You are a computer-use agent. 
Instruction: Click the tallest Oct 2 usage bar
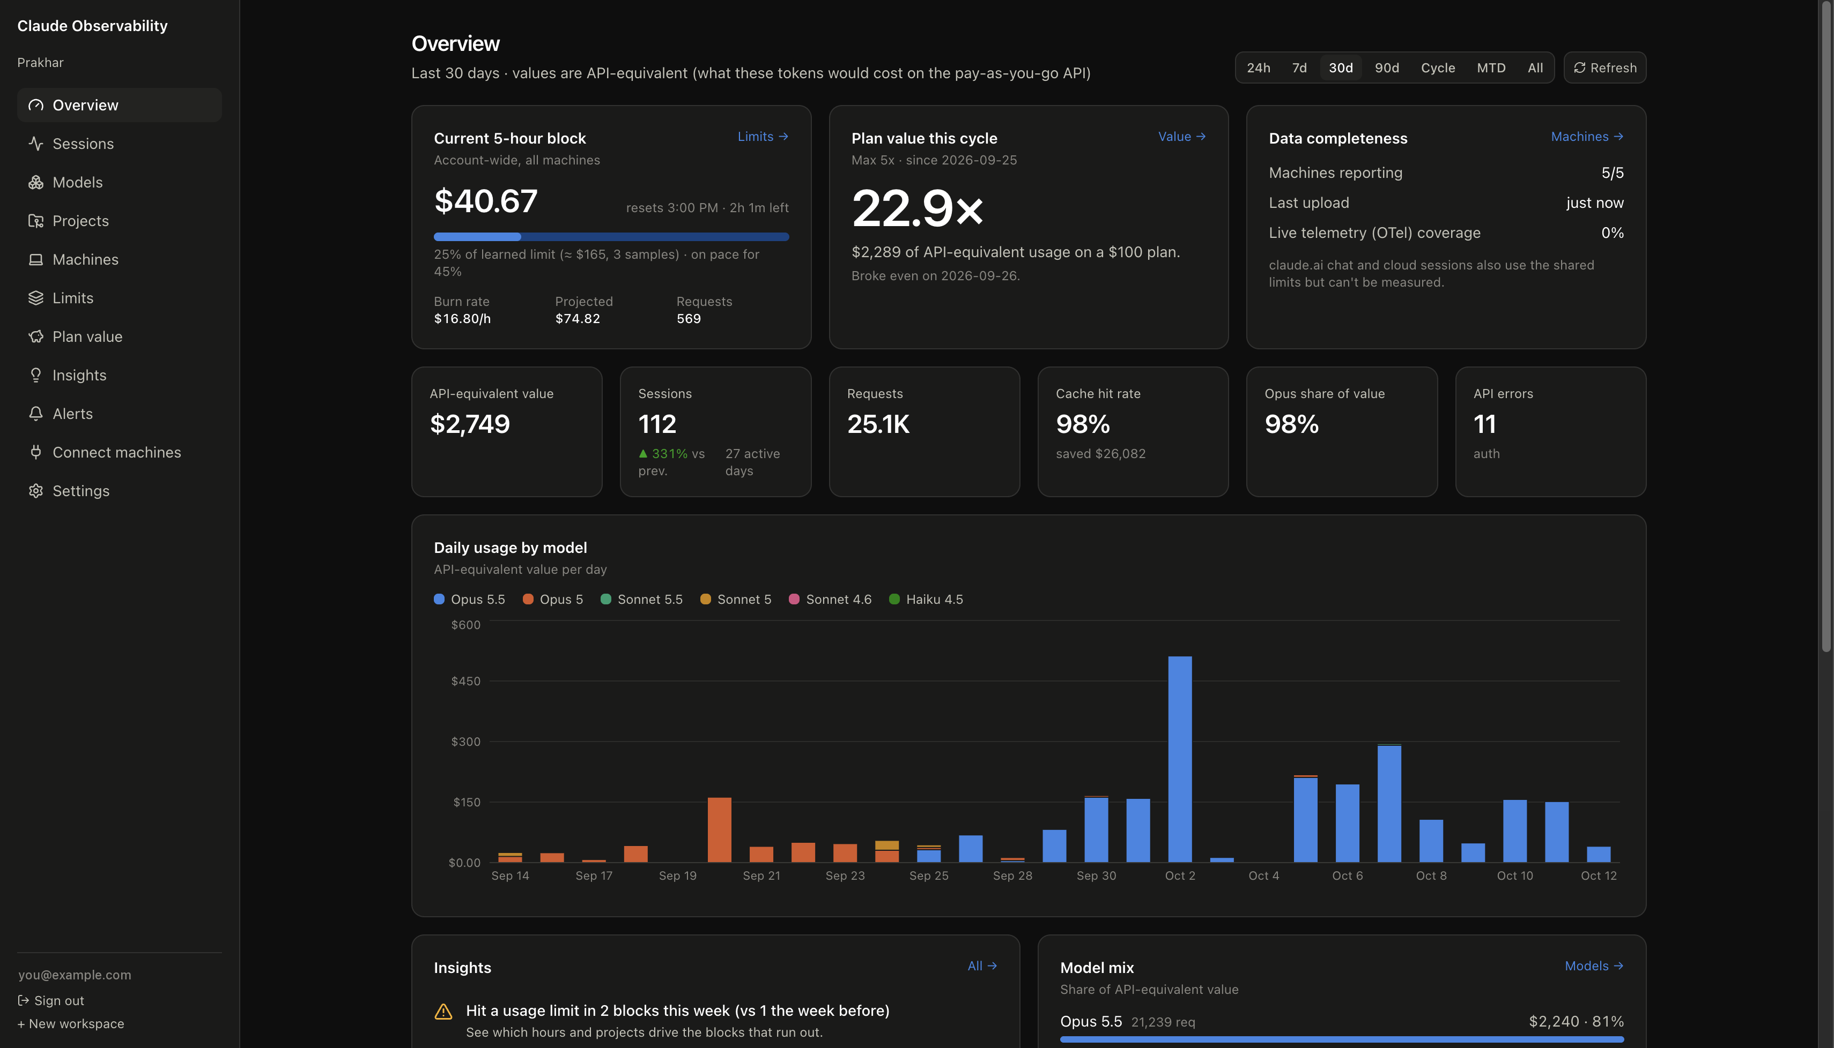pos(1179,759)
